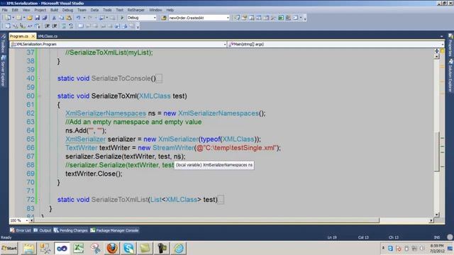Open the collapsed Toolbox side tab
This screenshot has height=255, width=454.
point(3,43)
